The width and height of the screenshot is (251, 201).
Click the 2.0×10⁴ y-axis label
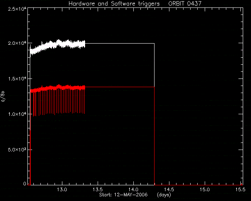pyautogui.click(x=17, y=43)
